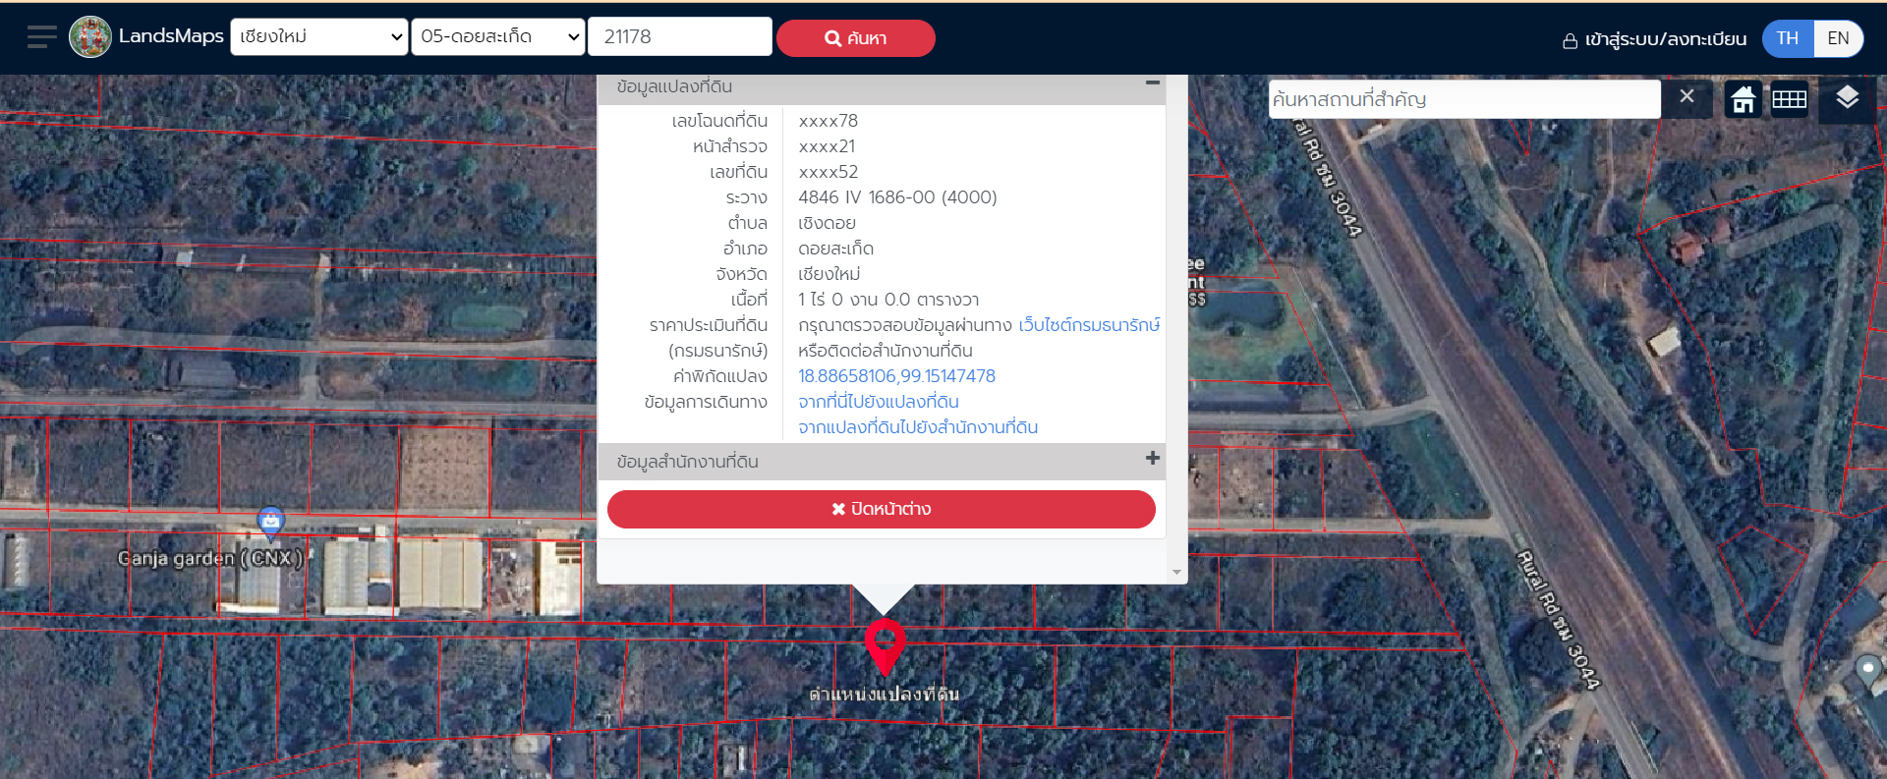
Task: Click the parcel number input field
Action: (x=679, y=37)
